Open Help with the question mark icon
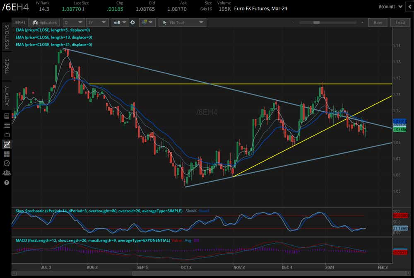 6,181
